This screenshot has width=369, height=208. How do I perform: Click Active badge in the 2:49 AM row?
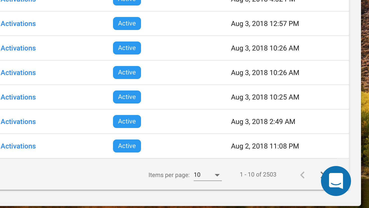tap(127, 121)
